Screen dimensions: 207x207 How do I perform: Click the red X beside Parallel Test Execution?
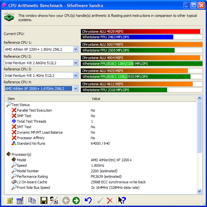14,110
